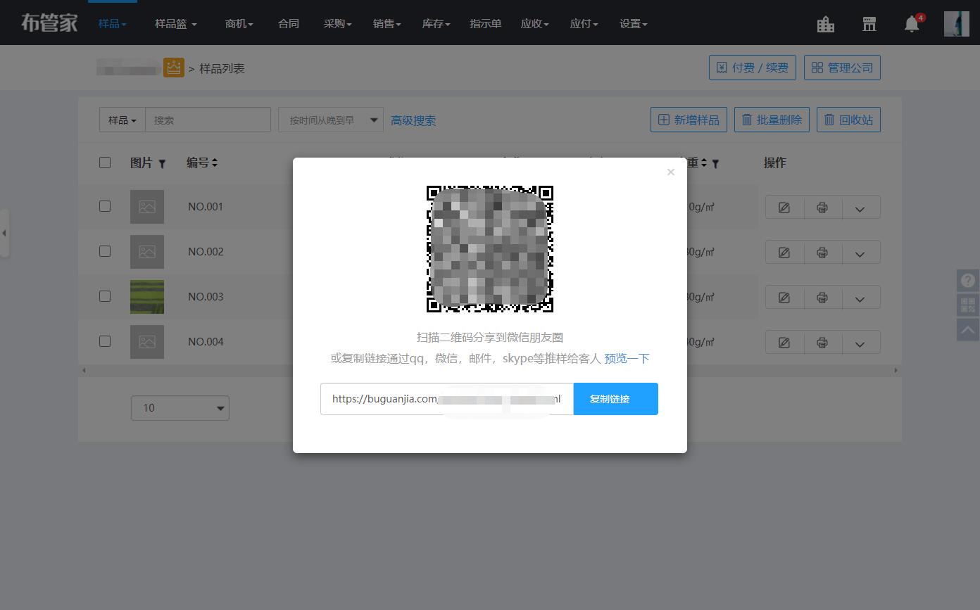This screenshot has width=980, height=610.
Task: Click the 管理公司 button
Action: (x=842, y=68)
